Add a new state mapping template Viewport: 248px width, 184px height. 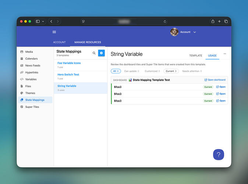pos(102,53)
